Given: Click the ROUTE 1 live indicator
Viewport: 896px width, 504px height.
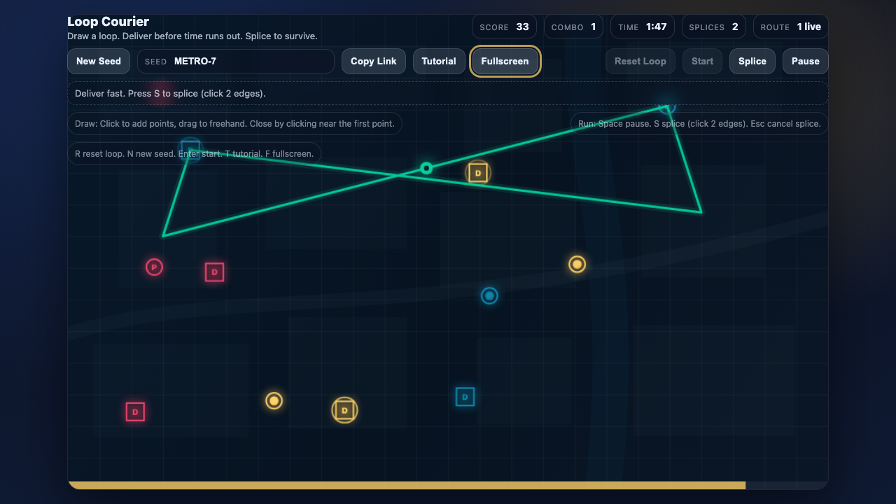Looking at the screenshot, I should [791, 27].
